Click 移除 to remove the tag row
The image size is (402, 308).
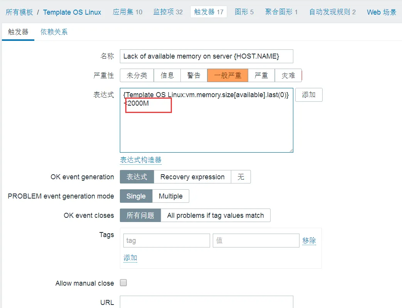[x=309, y=241]
